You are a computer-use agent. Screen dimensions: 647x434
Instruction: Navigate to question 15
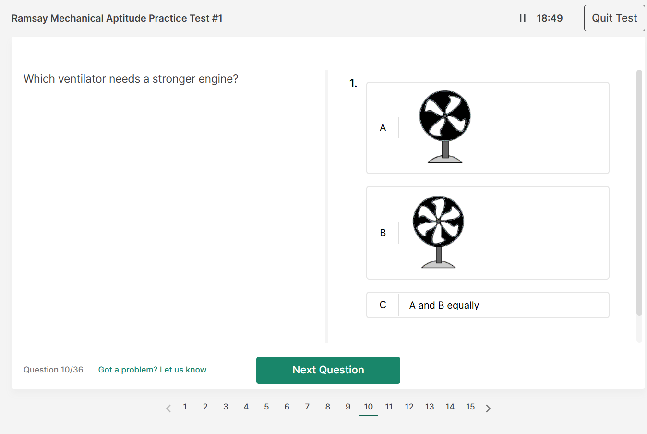(470, 407)
